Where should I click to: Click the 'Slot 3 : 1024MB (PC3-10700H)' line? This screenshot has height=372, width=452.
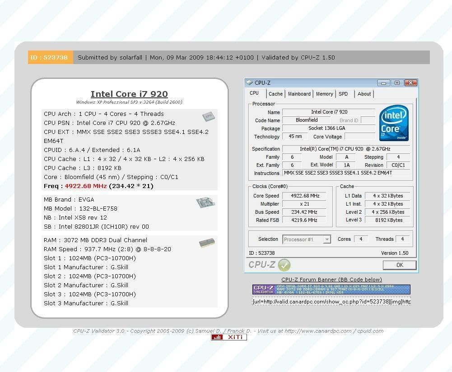90,294
